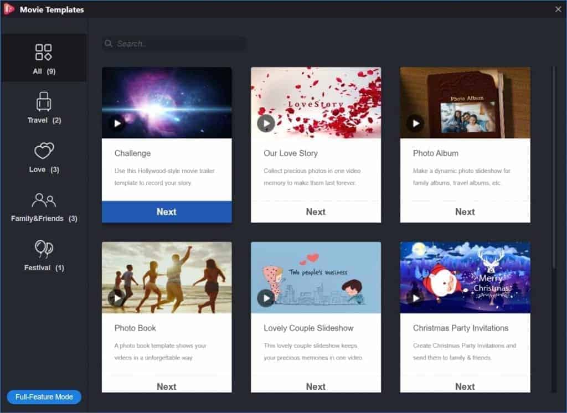This screenshot has height=413, width=567.
Task: Play the Our Love Story preview
Action: pos(266,124)
